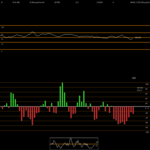150x150 pixels.
Task: Click the -29 value in mini chart
Action: tap(97, 142)
